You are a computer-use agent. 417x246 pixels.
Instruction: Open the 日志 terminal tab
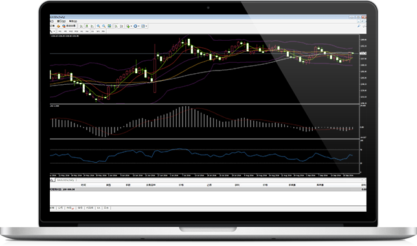point(106,208)
